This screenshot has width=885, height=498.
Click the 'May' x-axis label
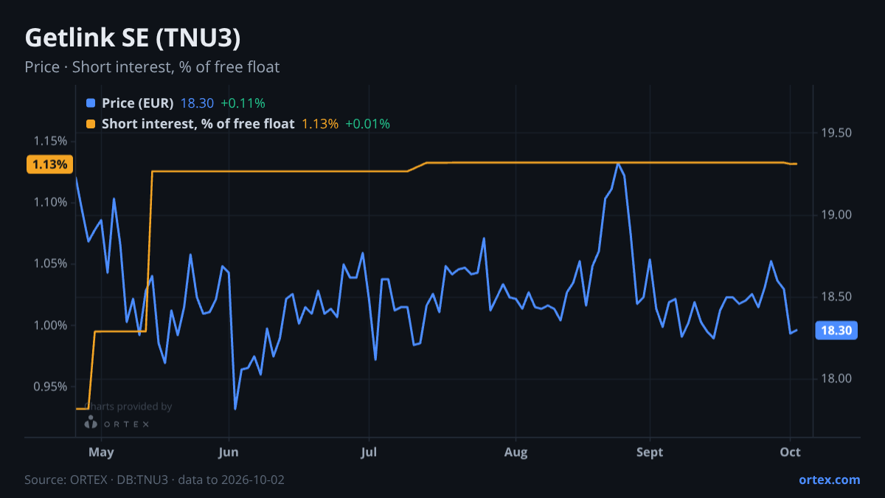pos(101,452)
